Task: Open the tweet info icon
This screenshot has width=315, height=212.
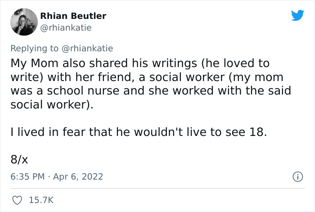Action: pyautogui.click(x=297, y=177)
